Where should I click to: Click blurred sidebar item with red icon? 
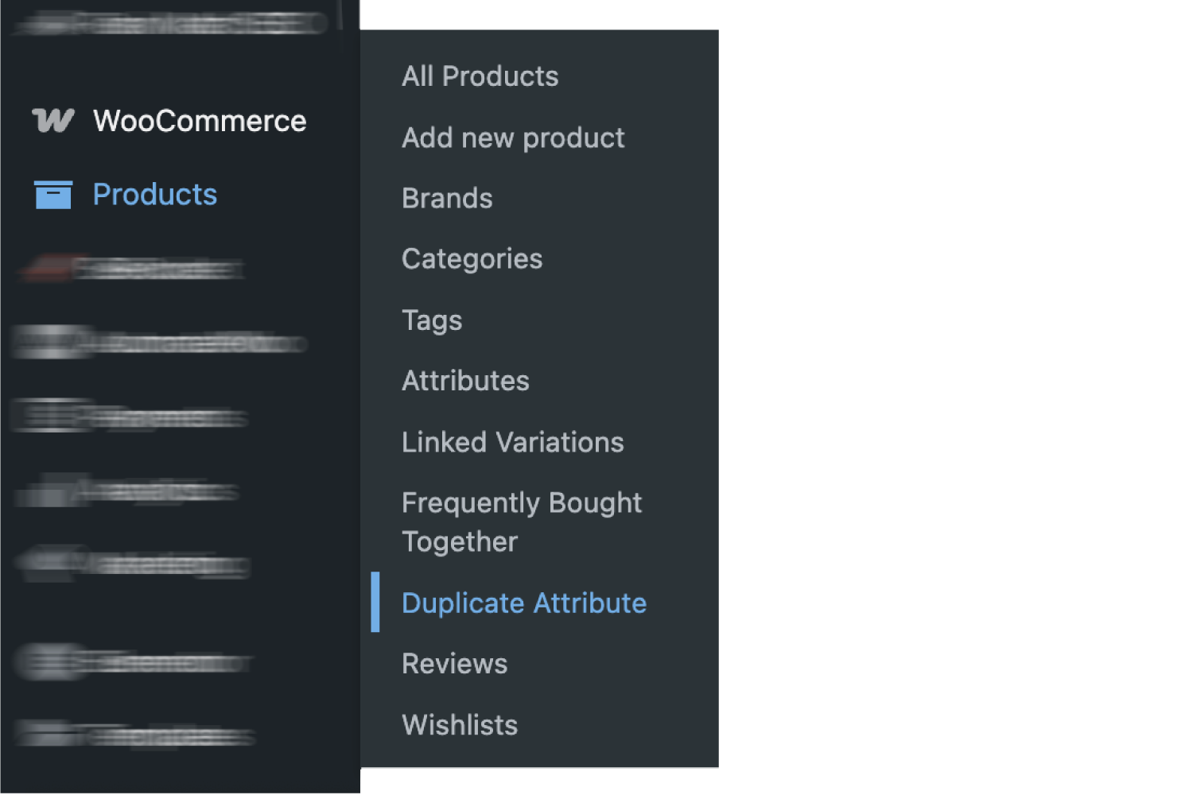click(131, 269)
